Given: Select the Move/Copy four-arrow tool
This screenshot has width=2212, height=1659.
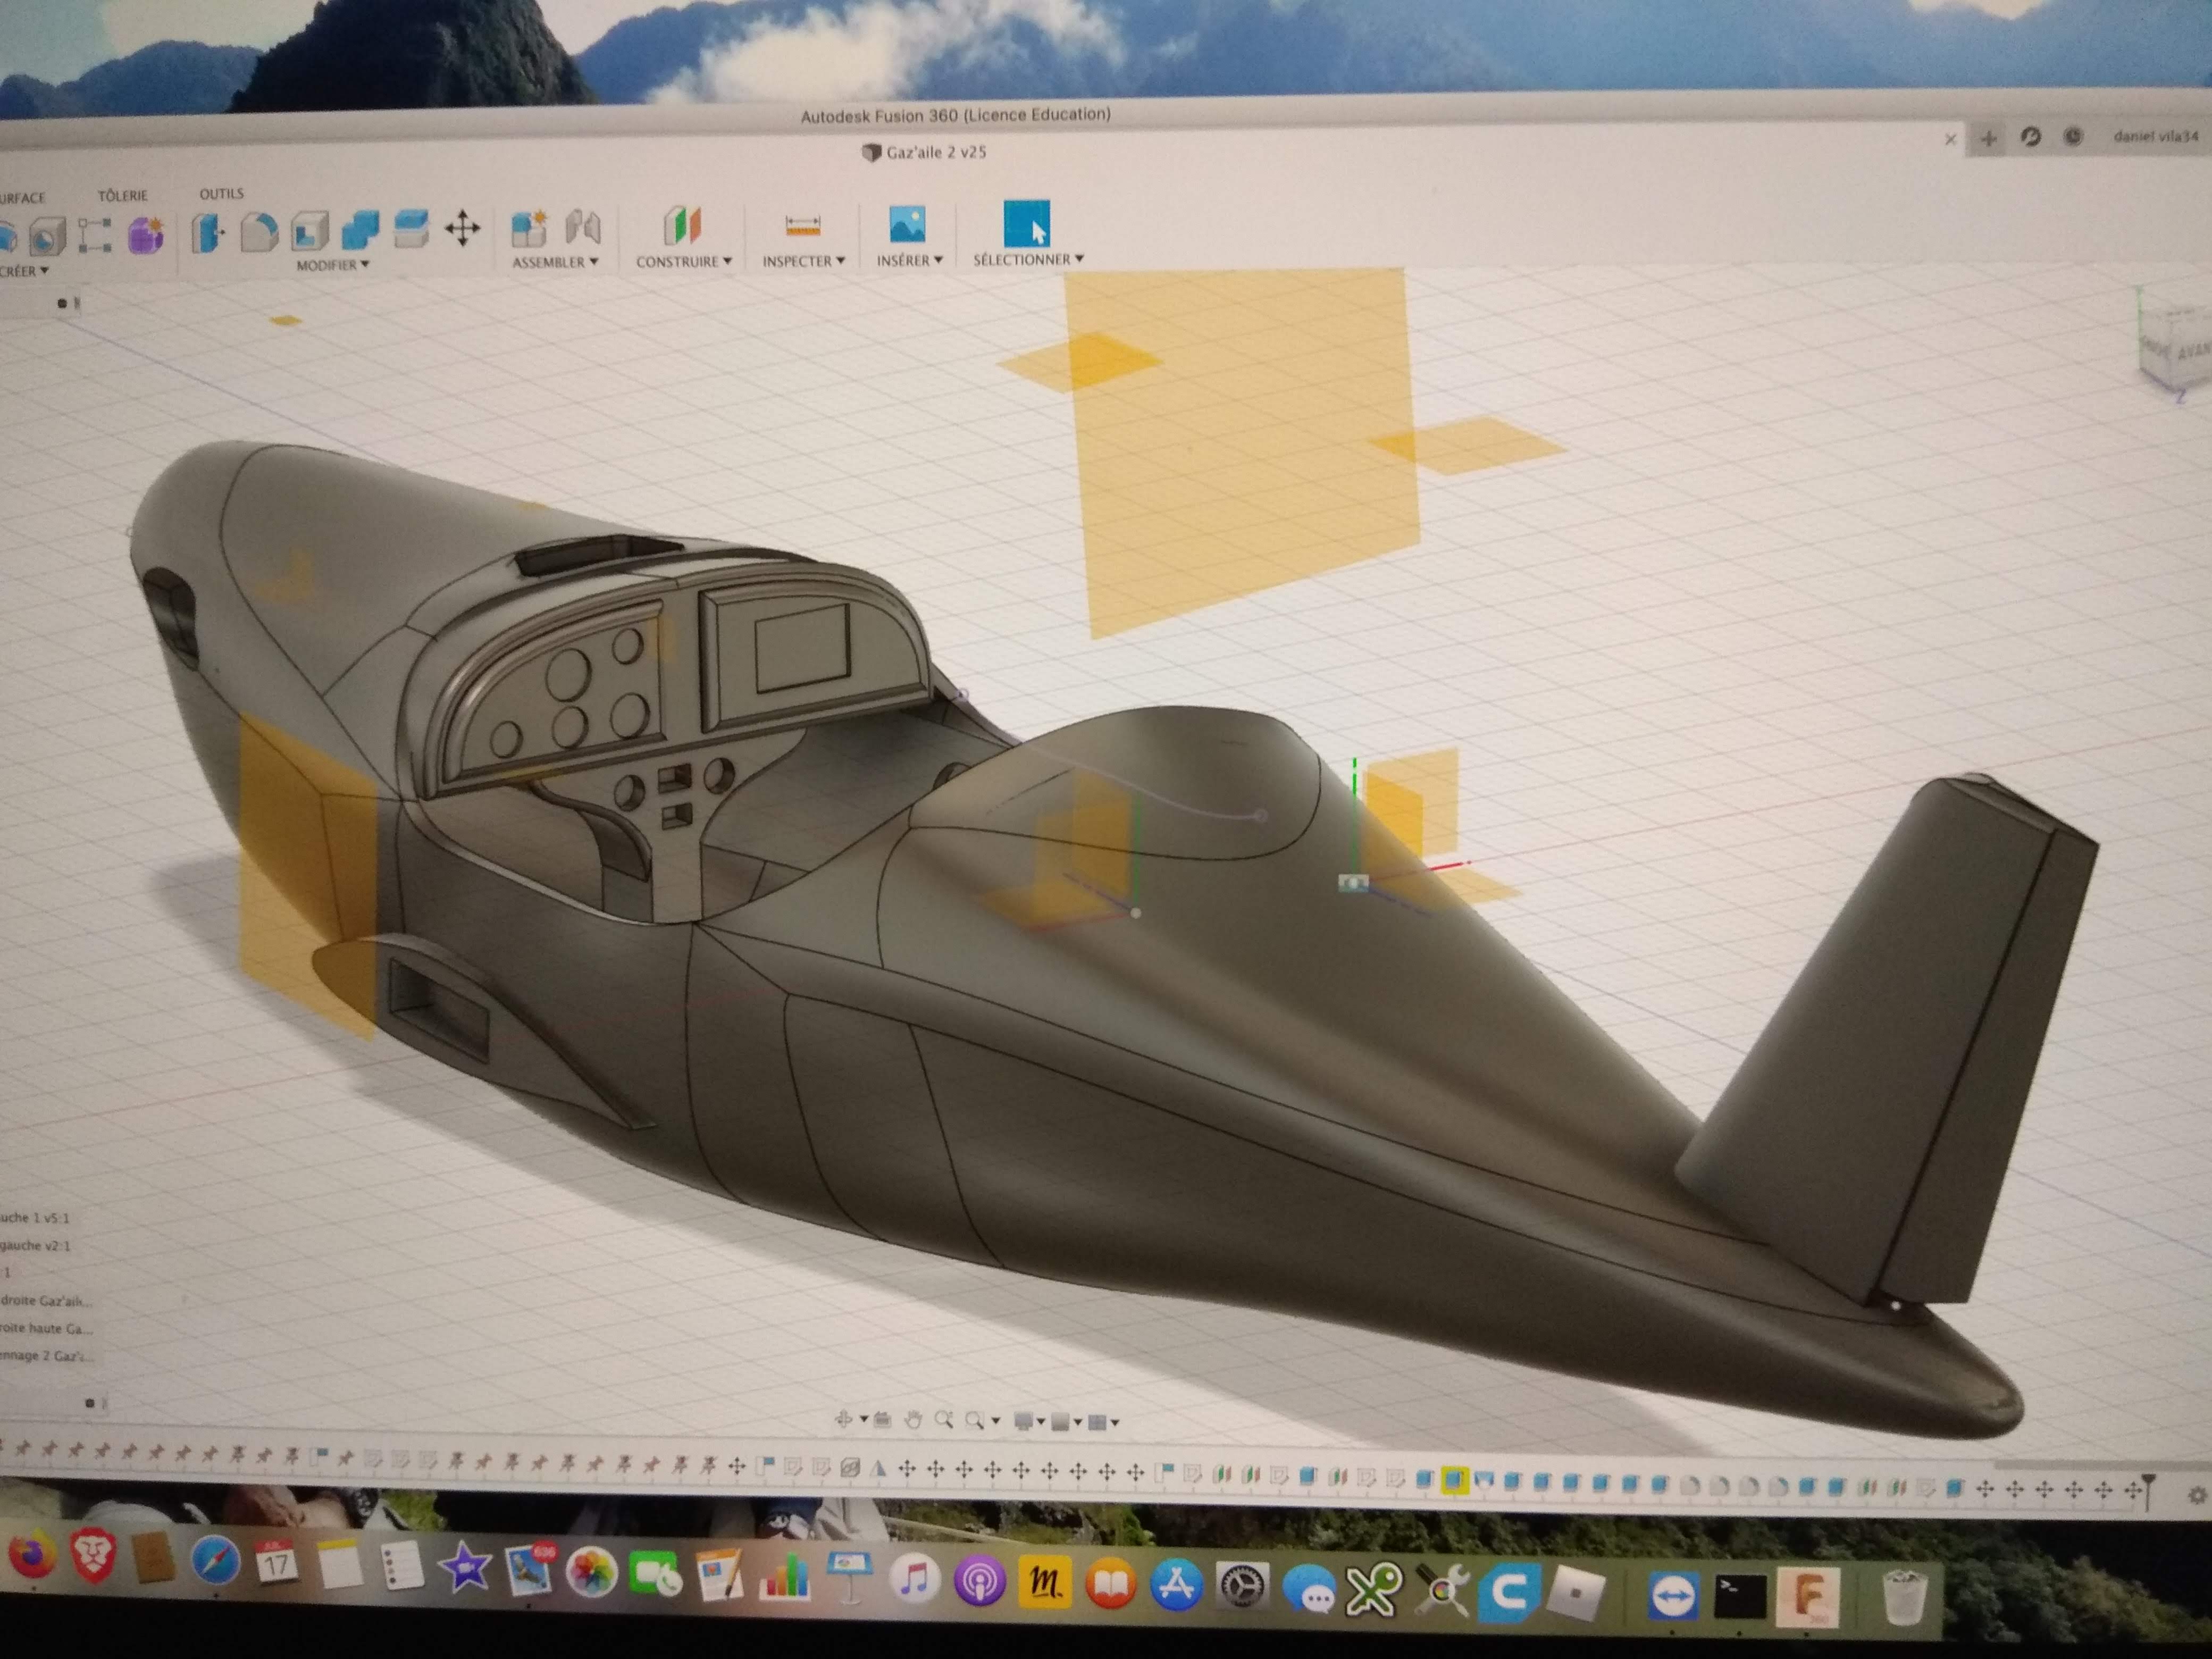Looking at the screenshot, I should click(462, 228).
